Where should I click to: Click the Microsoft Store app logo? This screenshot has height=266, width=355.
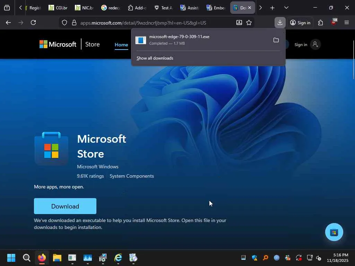51,148
